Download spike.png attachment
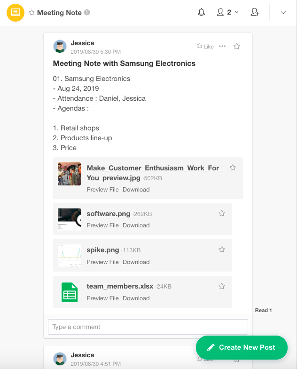297x369 pixels. [x=136, y=262]
